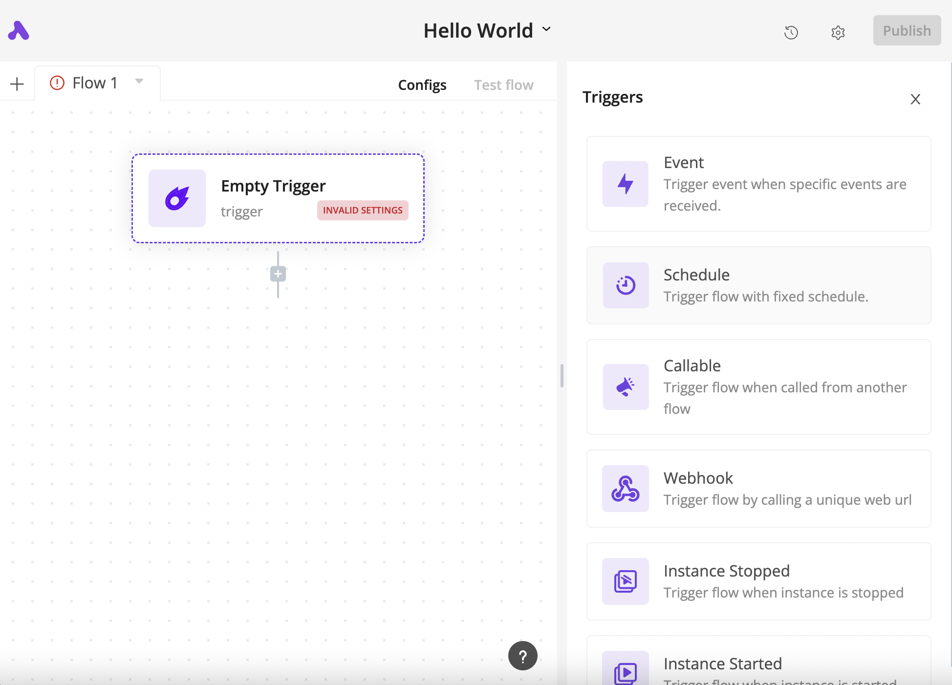Click the Test flow button
Viewport: 952px width, 685px height.
[503, 85]
